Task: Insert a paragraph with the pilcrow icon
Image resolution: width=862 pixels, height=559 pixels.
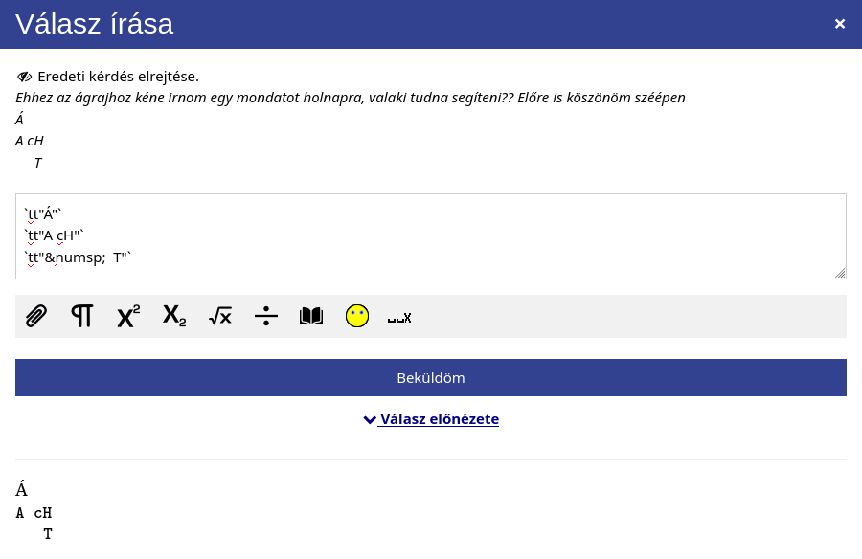Action: click(82, 316)
